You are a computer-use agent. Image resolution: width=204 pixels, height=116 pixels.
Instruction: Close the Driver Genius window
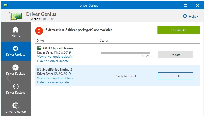click(x=197, y=6)
